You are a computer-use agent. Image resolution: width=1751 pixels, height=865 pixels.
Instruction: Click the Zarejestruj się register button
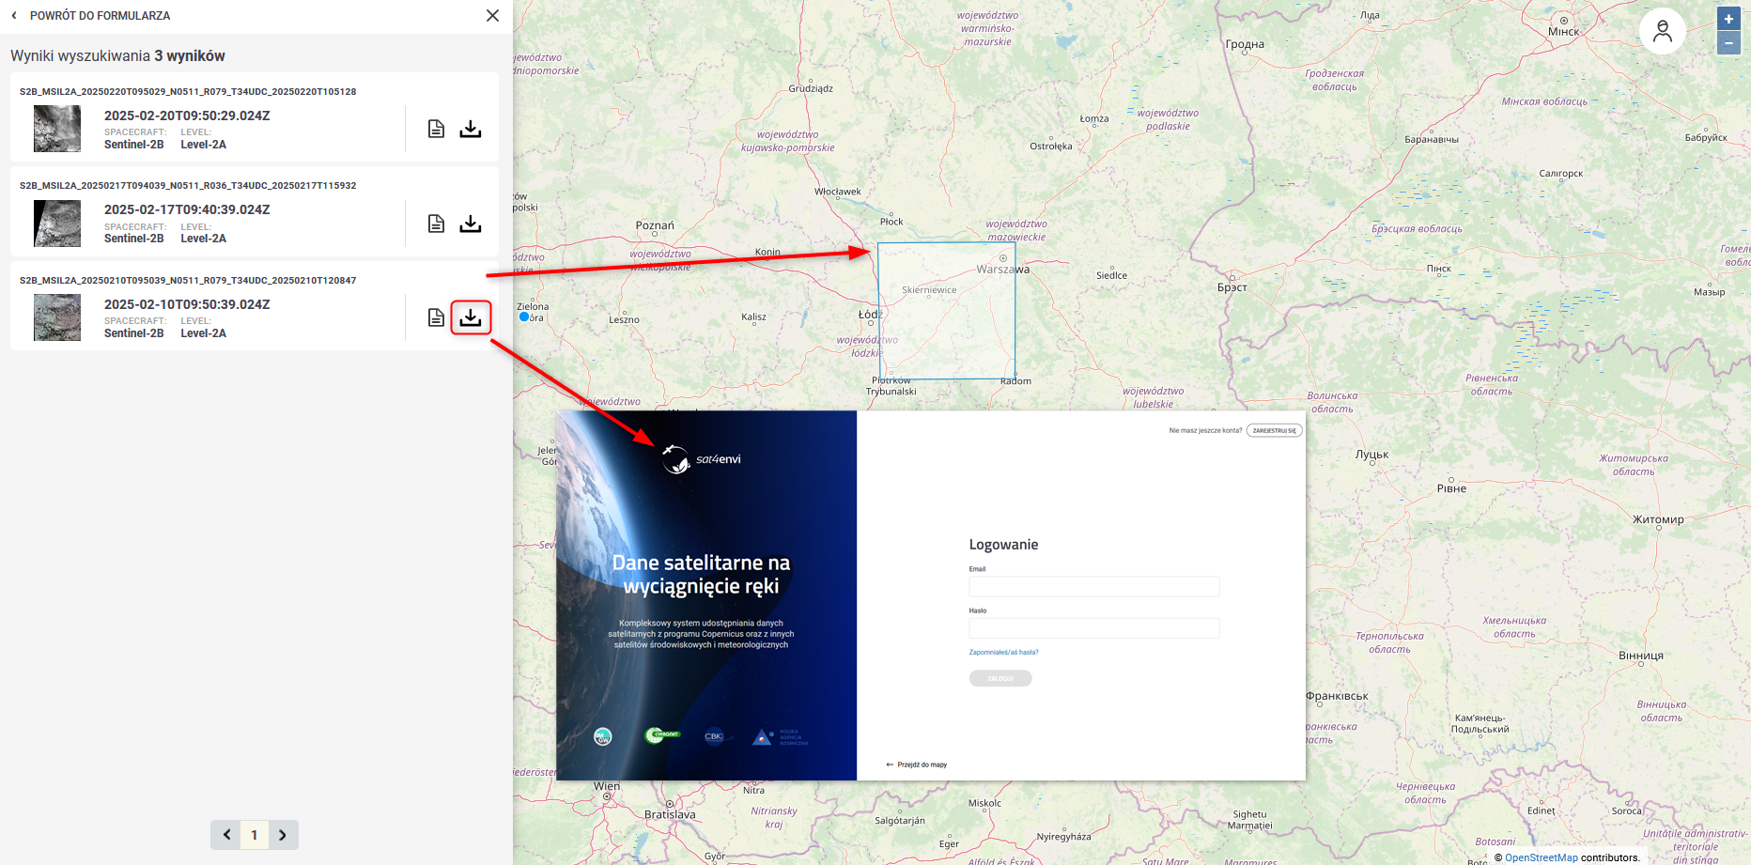1274,431
